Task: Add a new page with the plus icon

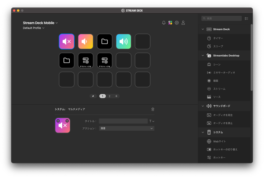Action: pos(116,96)
